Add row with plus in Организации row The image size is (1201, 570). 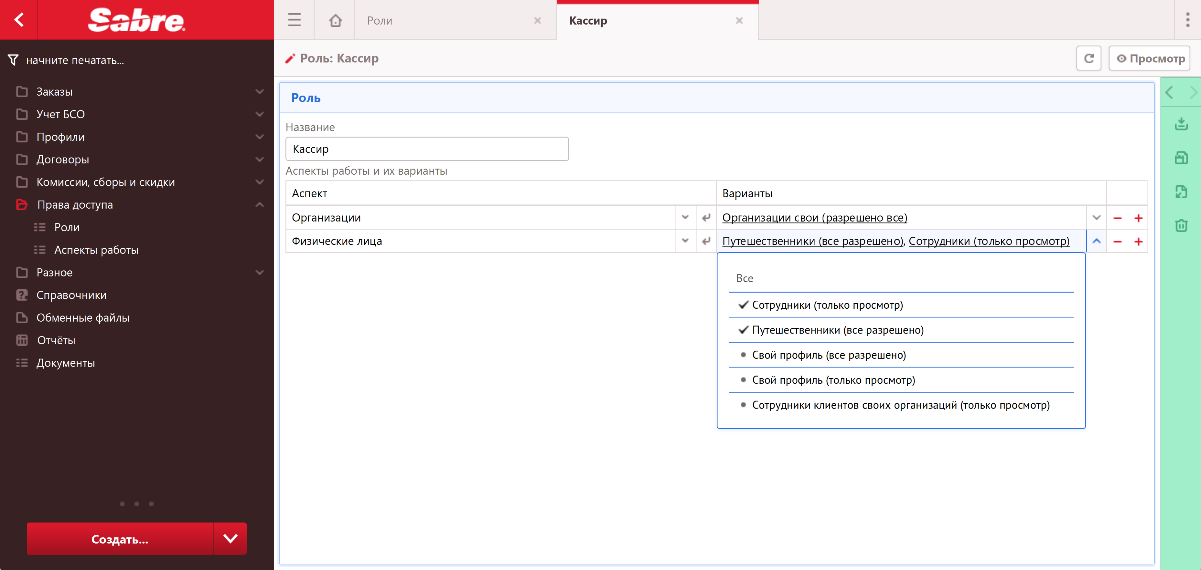tap(1138, 218)
